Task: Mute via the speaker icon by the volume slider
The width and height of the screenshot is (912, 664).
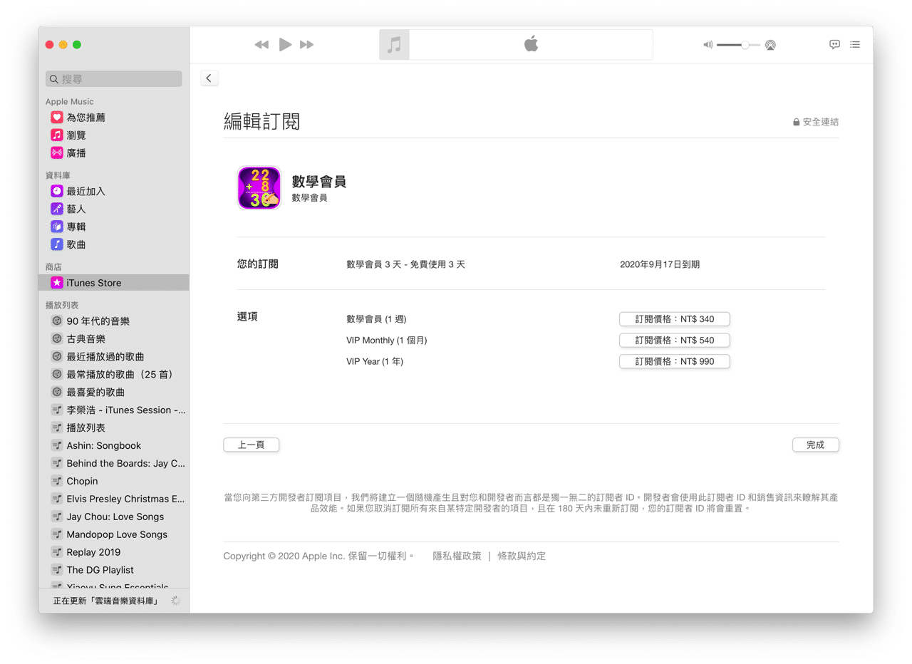Action: click(708, 45)
